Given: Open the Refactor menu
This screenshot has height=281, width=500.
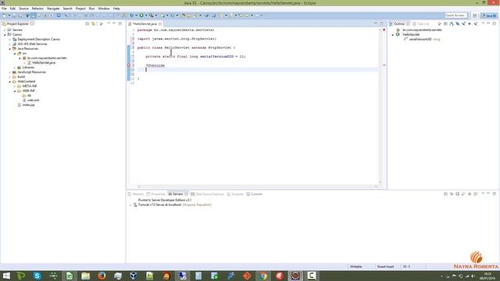Looking at the screenshot, I should [x=37, y=9].
